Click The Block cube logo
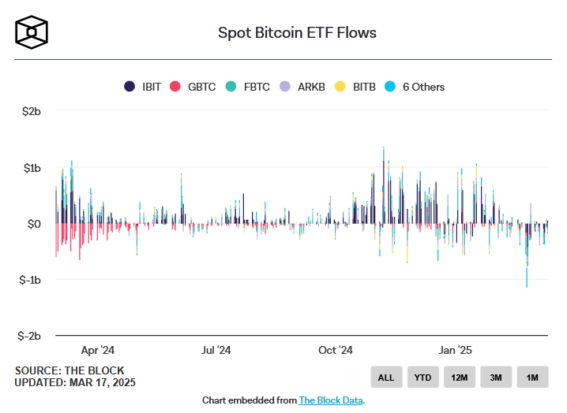The width and height of the screenshot is (567, 413). [x=33, y=31]
